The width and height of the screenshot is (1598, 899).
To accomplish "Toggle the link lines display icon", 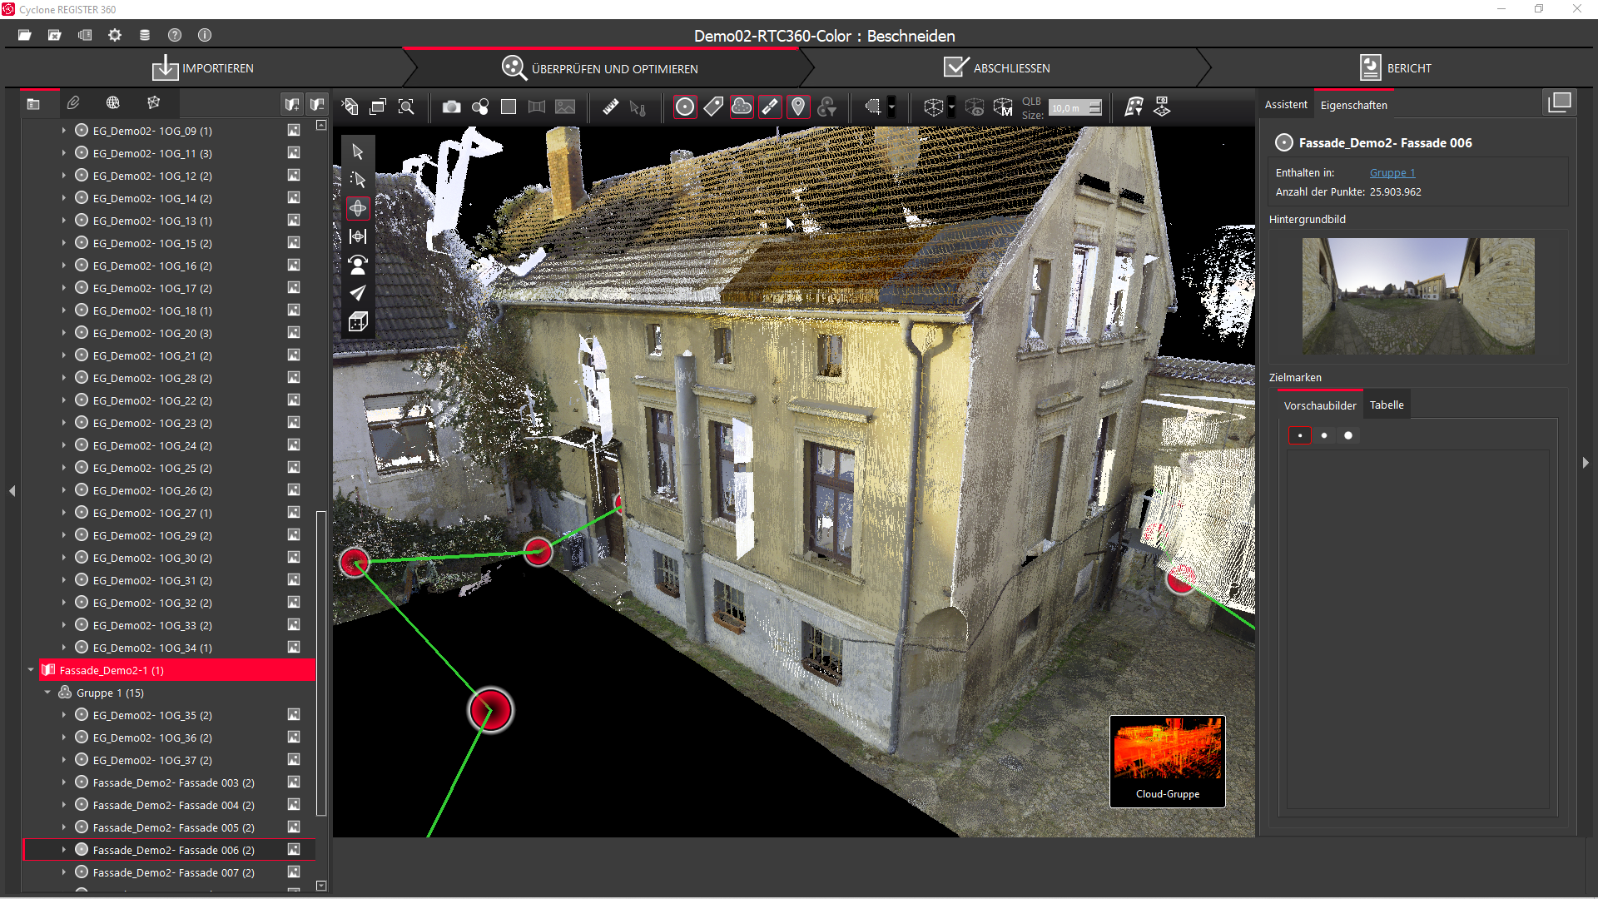I will pyautogui.click(x=770, y=107).
